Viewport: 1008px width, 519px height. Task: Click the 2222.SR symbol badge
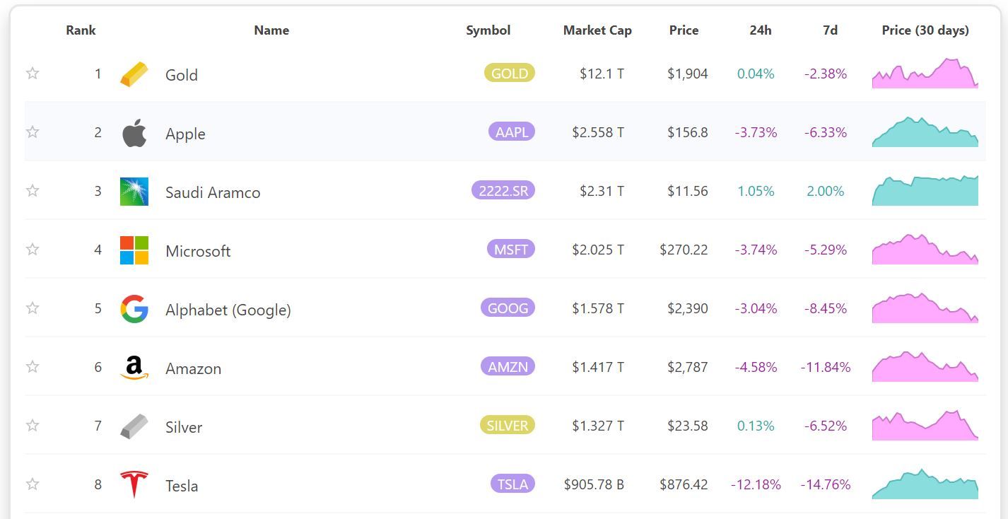503,191
